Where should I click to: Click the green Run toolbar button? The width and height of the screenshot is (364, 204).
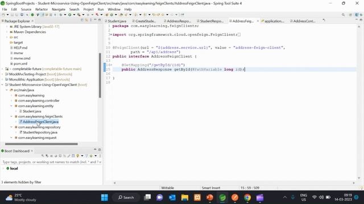(x=69, y=15)
